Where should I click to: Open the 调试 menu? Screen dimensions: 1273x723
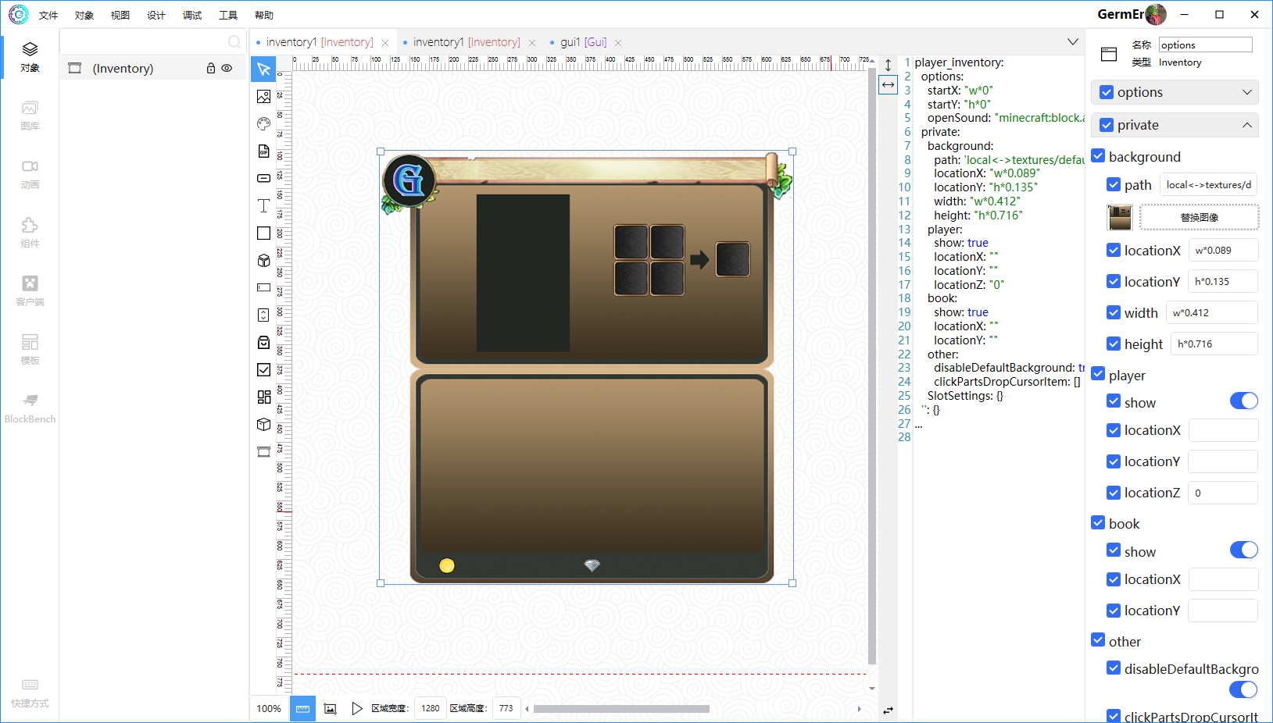click(x=192, y=15)
